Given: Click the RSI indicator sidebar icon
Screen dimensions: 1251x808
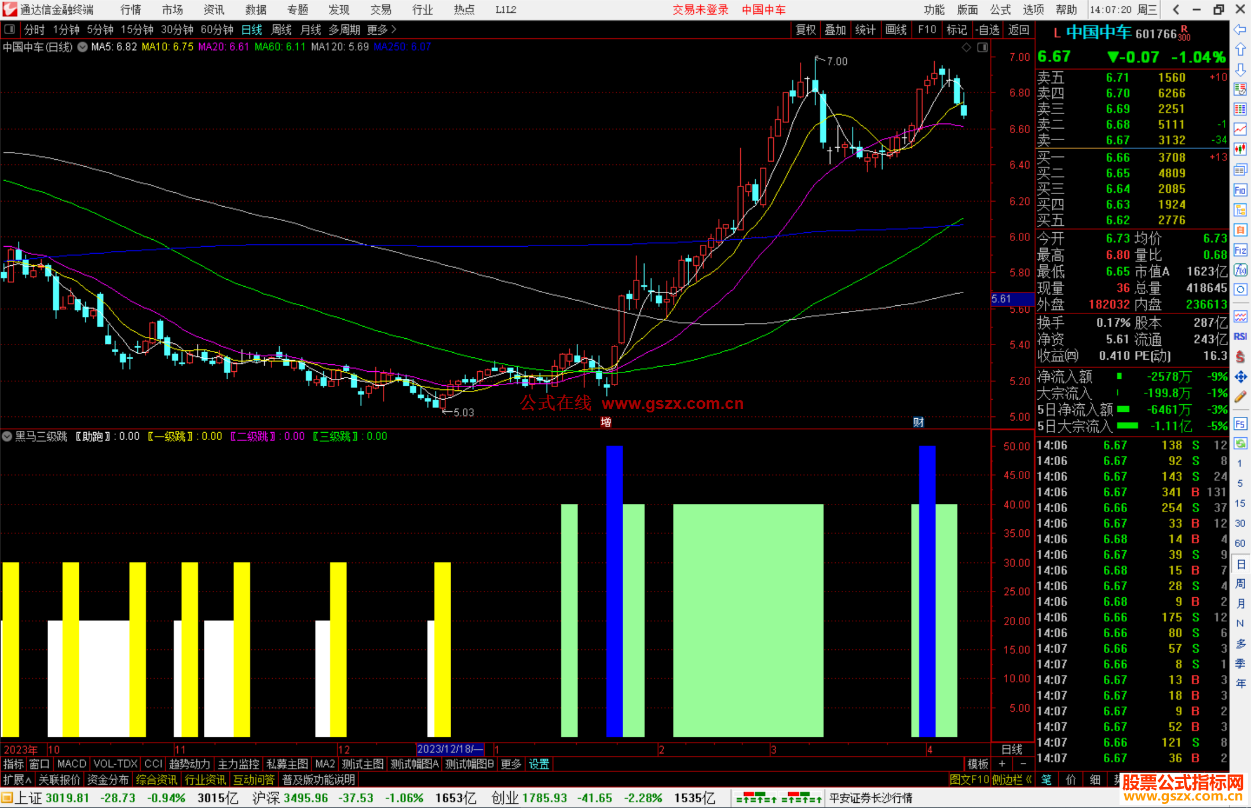Looking at the screenshot, I should click(1240, 337).
